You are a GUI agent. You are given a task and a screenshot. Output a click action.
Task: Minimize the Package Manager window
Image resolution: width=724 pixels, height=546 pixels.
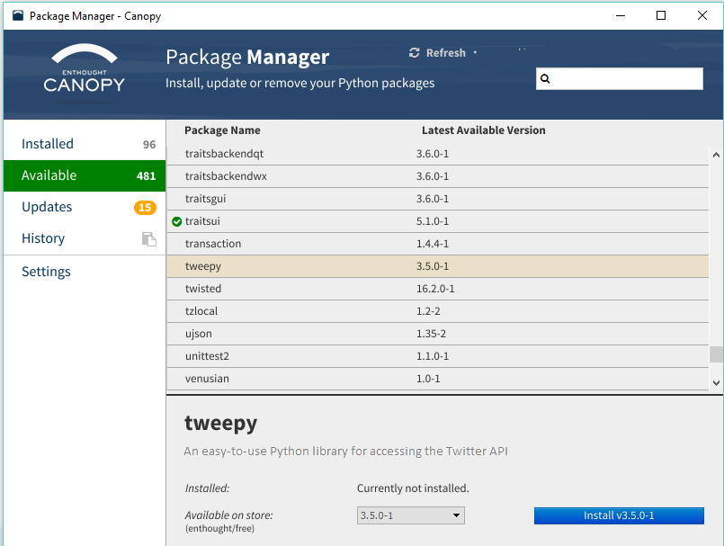(x=621, y=15)
